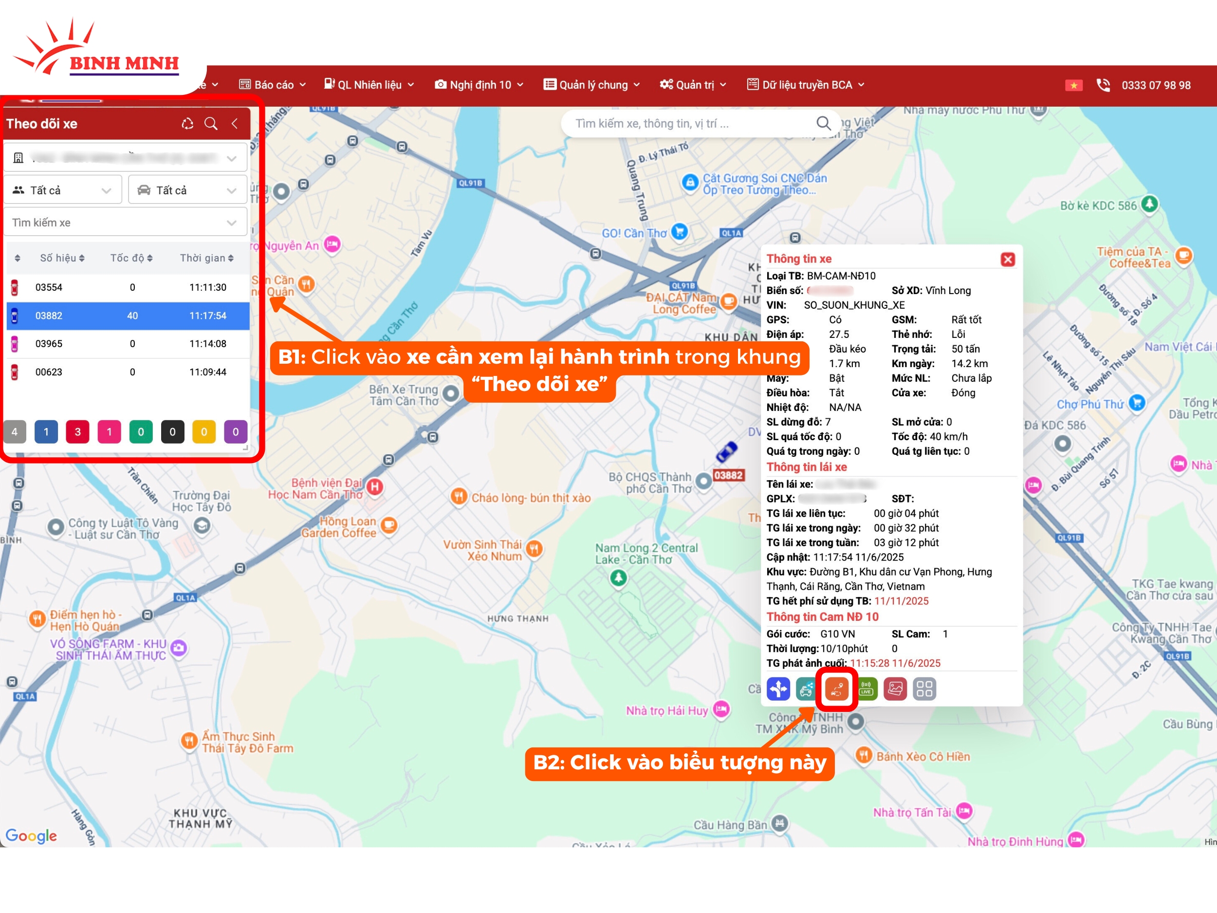This screenshot has height=913, width=1217.
Task: Open the vehicle type Tất cả dropdown
Action: [x=187, y=190]
